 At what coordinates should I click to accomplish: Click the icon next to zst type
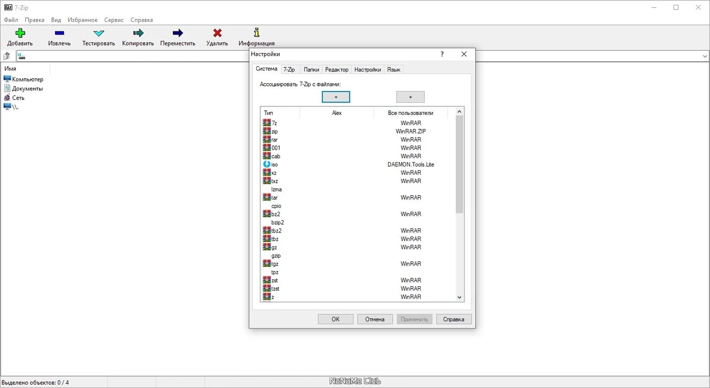point(266,280)
